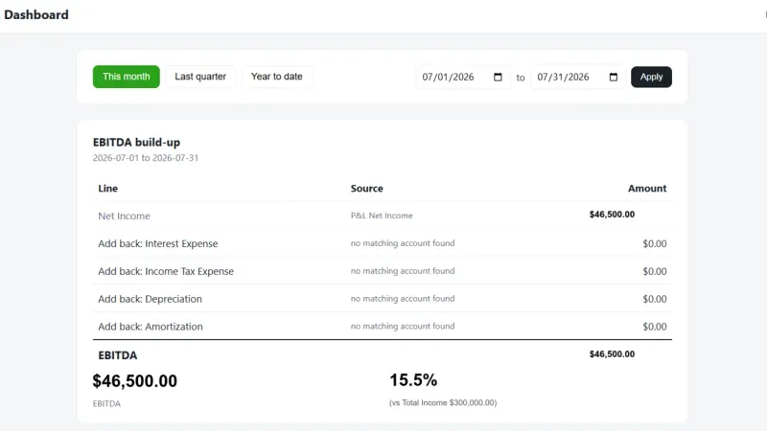Click the P&L Net Income source
Viewport: 767px width, 431px height.
pos(382,215)
